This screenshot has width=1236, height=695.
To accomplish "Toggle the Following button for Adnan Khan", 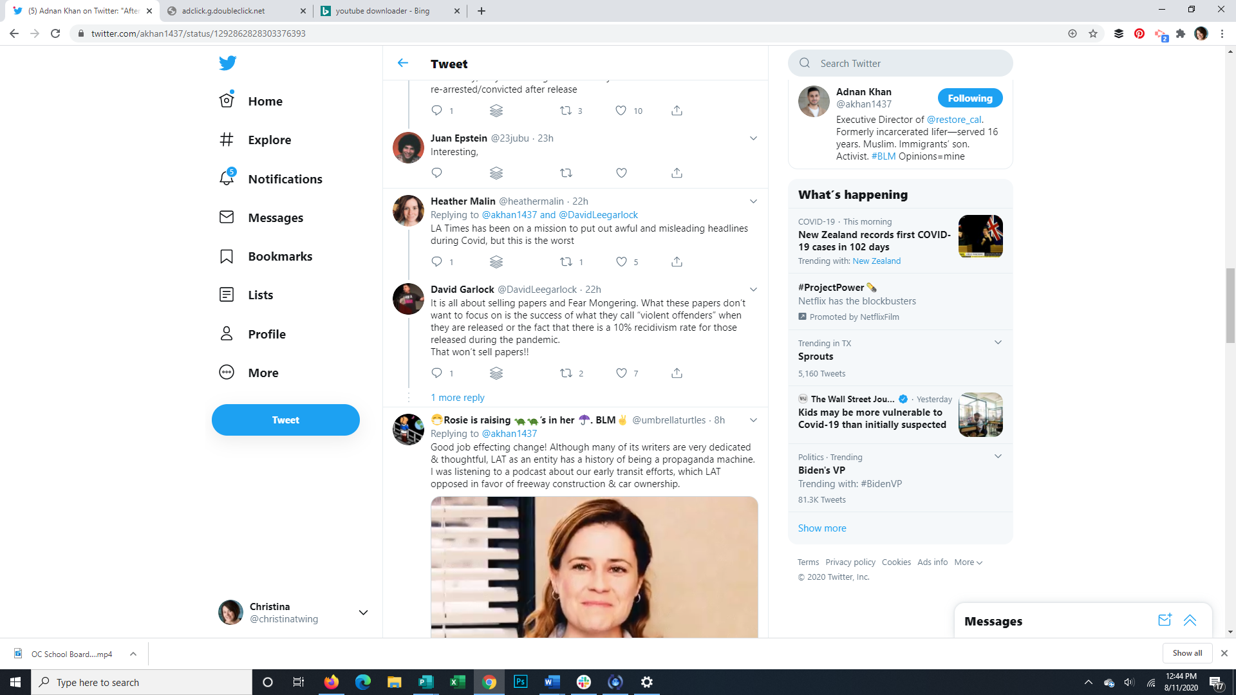I will pos(969,98).
